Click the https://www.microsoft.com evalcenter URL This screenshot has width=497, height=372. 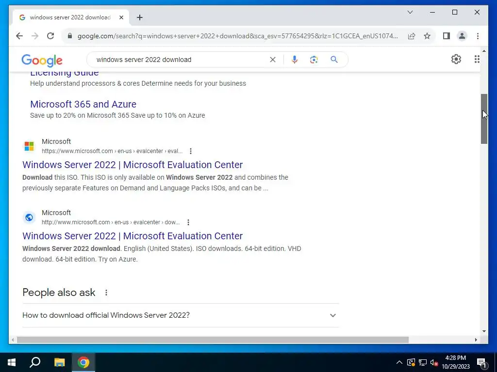(x=112, y=151)
